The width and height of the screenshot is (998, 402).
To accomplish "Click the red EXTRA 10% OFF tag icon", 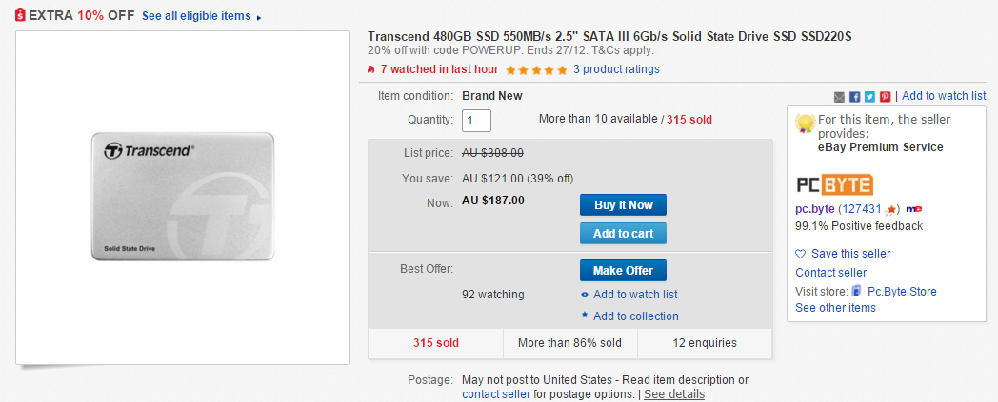I will point(20,14).
